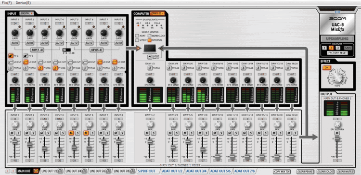Select S/PDIF clock source checkbox
Image resolution: width=361 pixels, height=175 pixels.
(137, 40)
